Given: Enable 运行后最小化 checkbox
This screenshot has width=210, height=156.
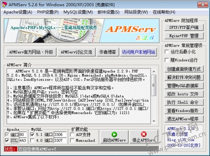Looking at the screenshot, I should [x=167, y=52].
